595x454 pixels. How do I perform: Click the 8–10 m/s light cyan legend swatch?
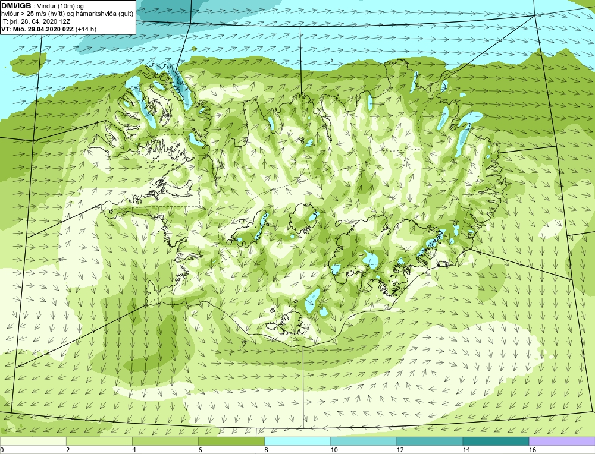point(297,441)
